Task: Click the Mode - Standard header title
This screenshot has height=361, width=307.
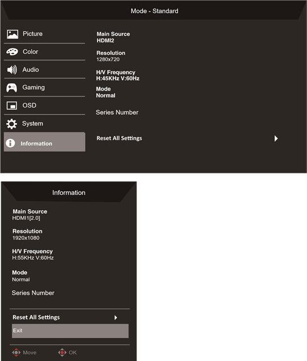Action: point(155,11)
